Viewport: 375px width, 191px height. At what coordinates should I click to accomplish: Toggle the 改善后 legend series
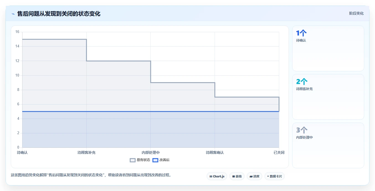pyautogui.click(x=161, y=160)
